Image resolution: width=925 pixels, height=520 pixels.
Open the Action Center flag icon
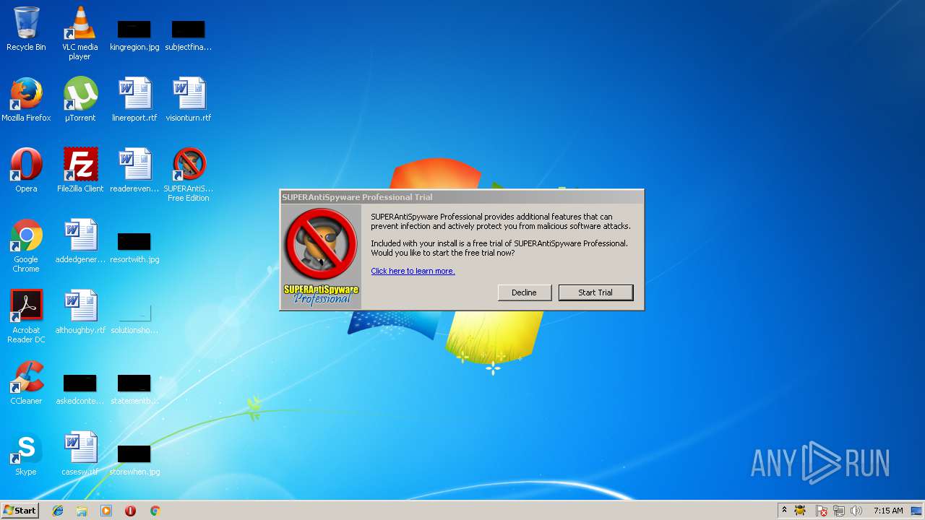(822, 511)
